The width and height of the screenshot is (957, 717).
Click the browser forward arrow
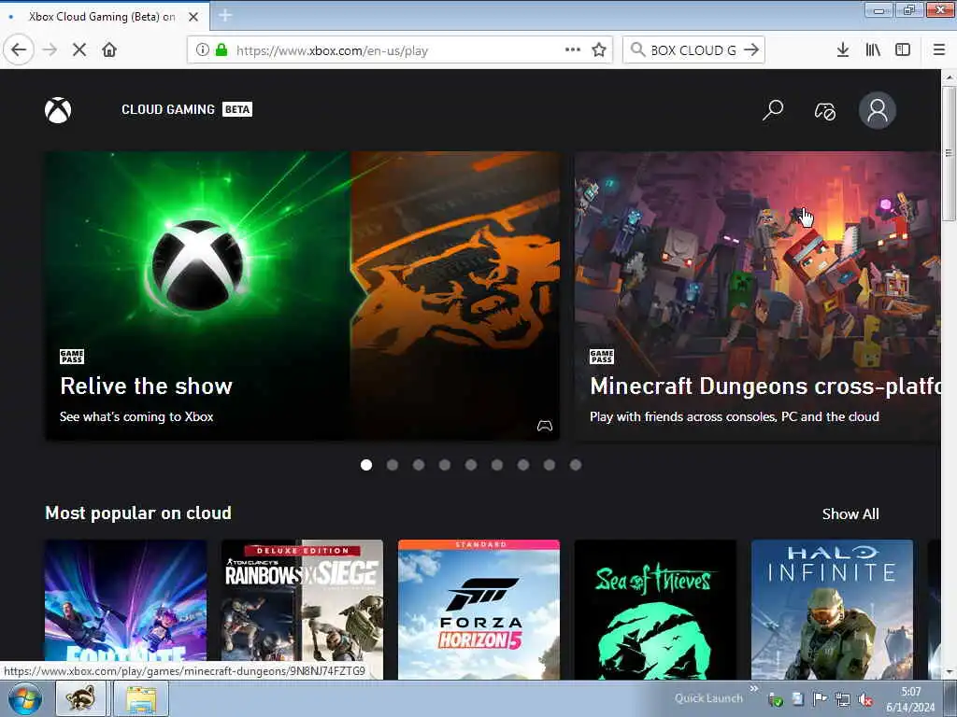pos(50,50)
